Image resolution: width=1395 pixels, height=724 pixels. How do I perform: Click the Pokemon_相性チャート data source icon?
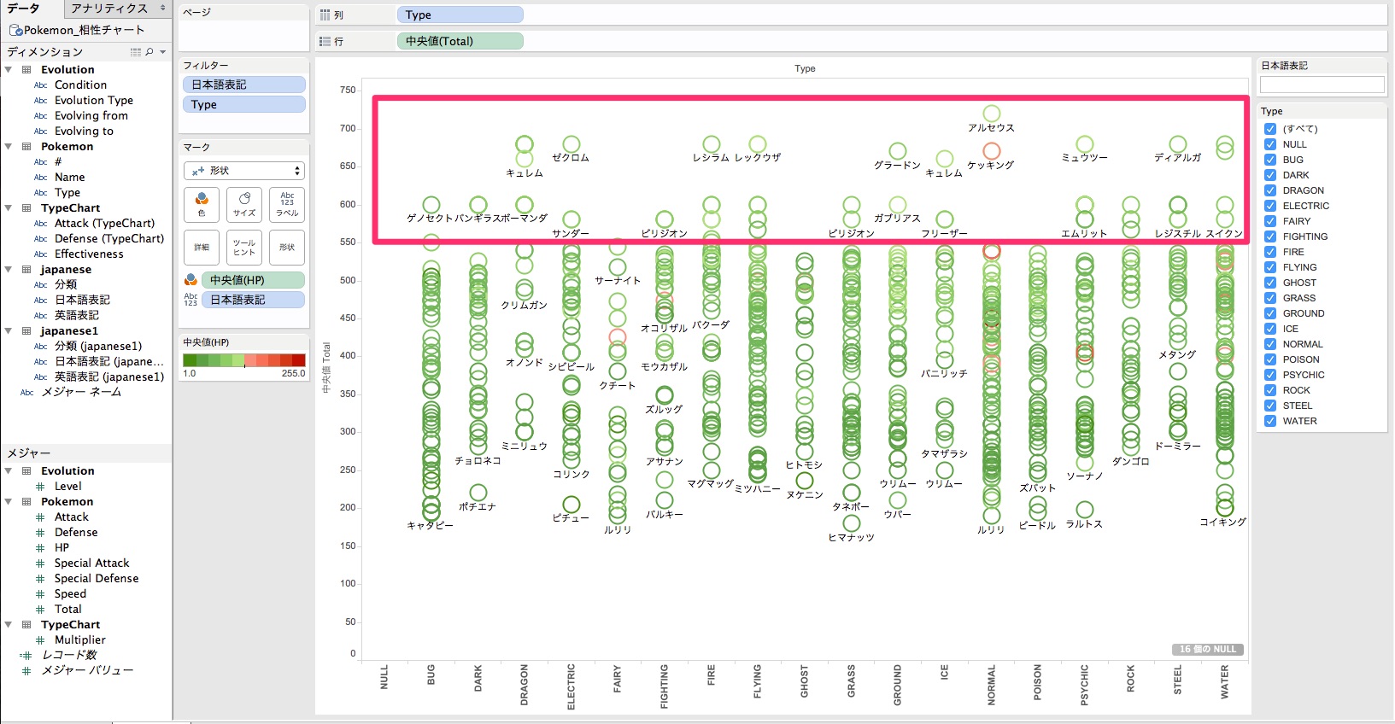(x=15, y=30)
